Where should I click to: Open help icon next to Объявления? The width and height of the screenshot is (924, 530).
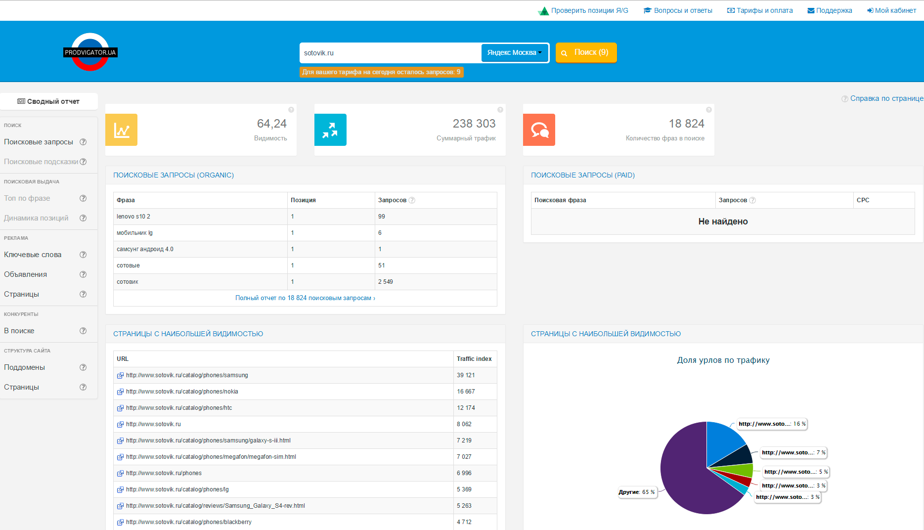coord(83,274)
